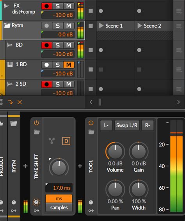Viewport: 185px width, 221px height.
Task: Click the D indicator in Time Shift
Action: click(x=66, y=141)
